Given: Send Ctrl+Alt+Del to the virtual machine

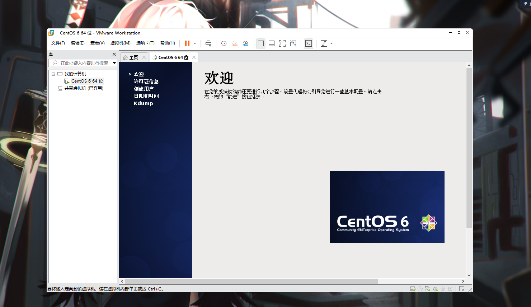Looking at the screenshot, I should 208,43.
